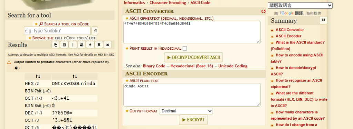Collapse the Summary box
This screenshot has width=353, height=129.
pyautogui.click(x=323, y=20)
